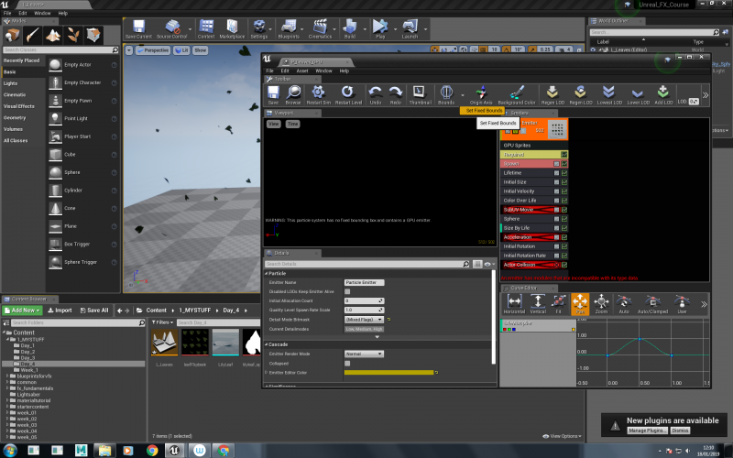Expand the Emitter Editor Color property

pos(267,373)
